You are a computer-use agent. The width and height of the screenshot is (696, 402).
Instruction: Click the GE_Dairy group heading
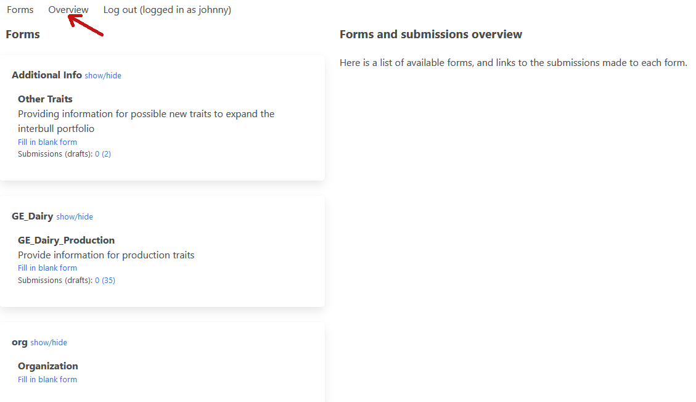(33, 216)
